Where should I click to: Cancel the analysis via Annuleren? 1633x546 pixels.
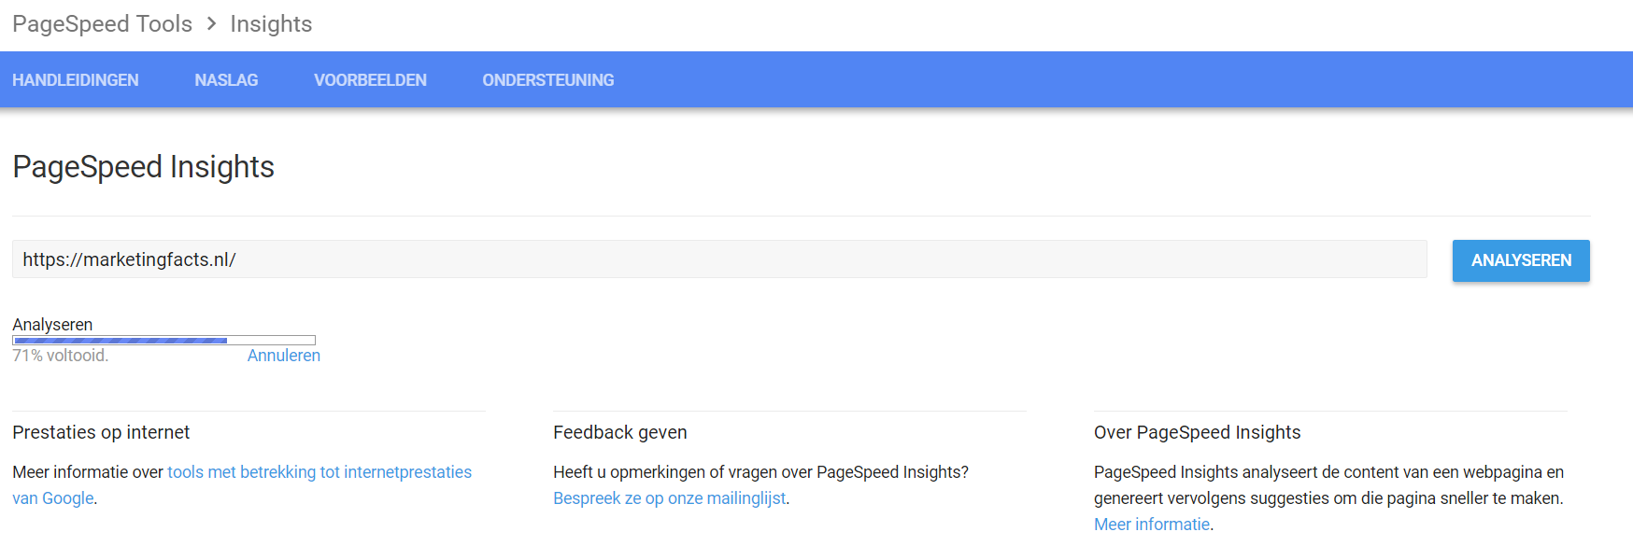(283, 356)
